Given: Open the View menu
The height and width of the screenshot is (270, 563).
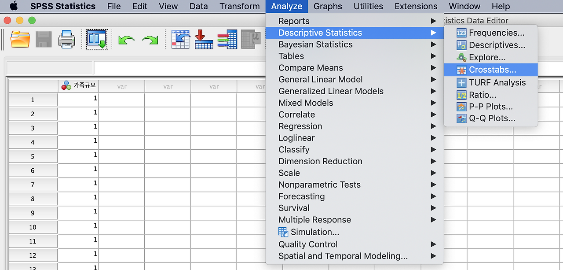Looking at the screenshot, I should pos(168,6).
